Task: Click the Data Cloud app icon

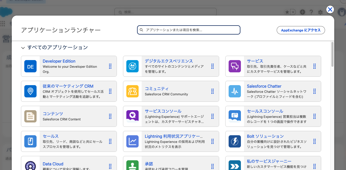Action: (30, 165)
